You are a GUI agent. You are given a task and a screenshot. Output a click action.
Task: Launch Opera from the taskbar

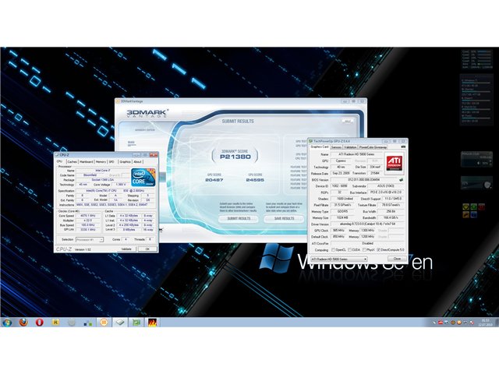tap(40, 322)
